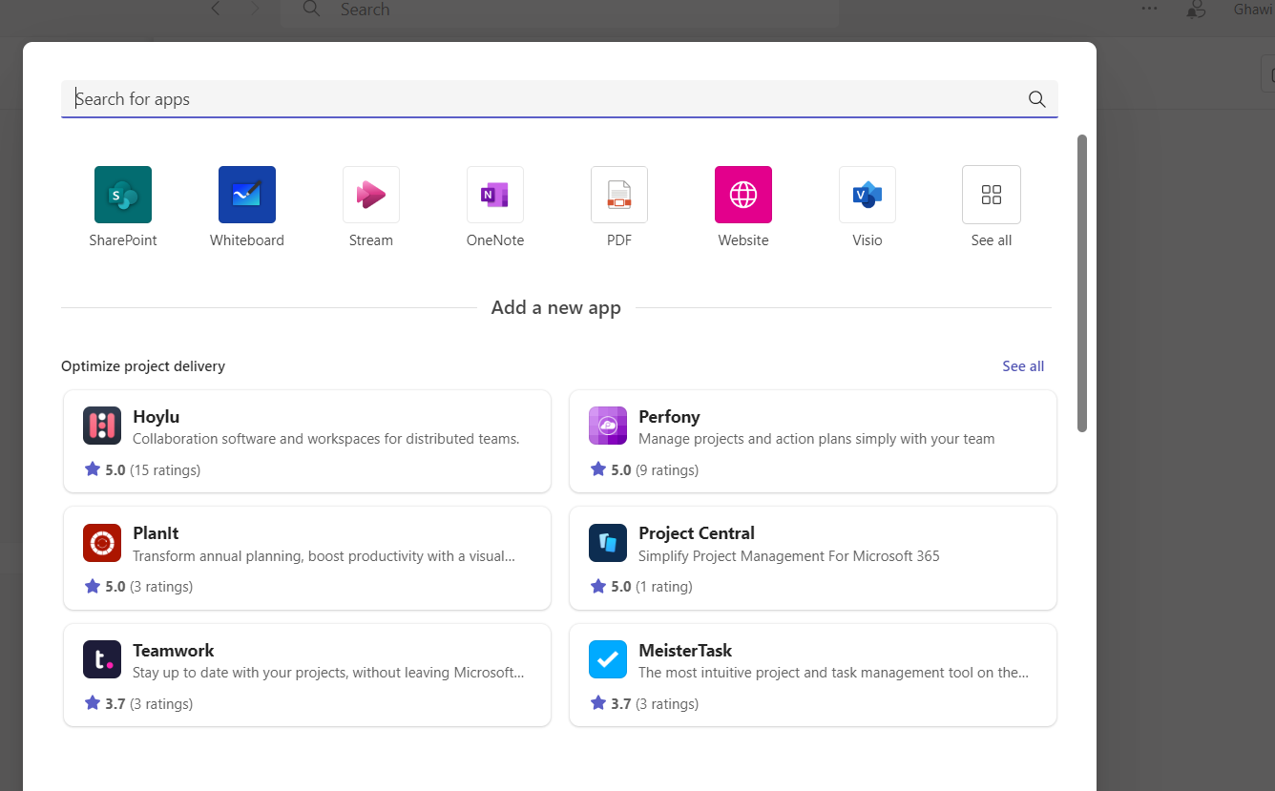Viewport: 1275px width, 791px height.
Task: Click the magnifier icon in app search
Action: 1037,99
